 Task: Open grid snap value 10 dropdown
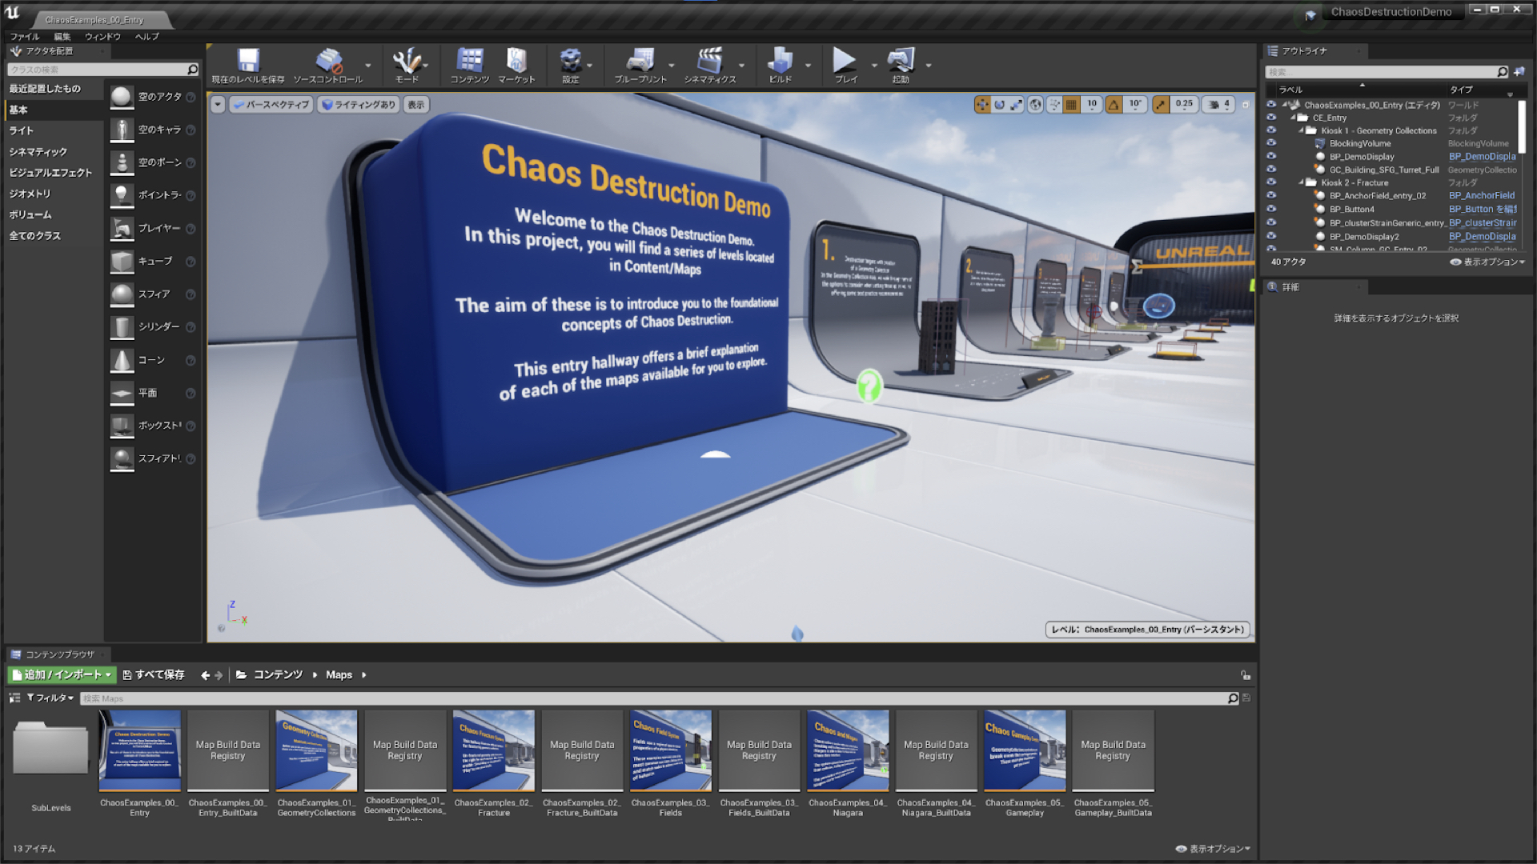pos(1092,105)
